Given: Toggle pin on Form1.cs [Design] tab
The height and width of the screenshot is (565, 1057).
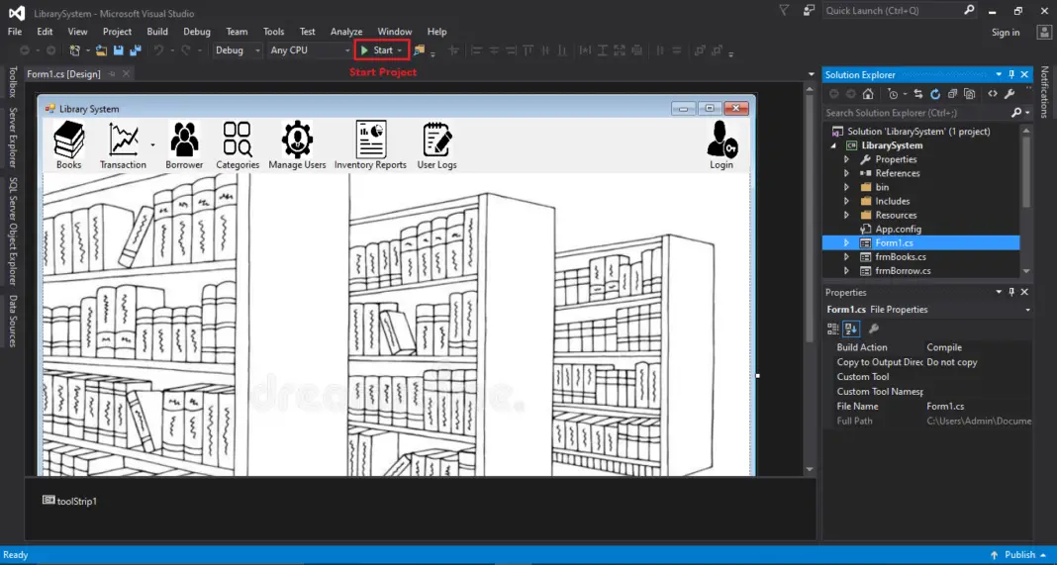Looking at the screenshot, I should pos(112,74).
